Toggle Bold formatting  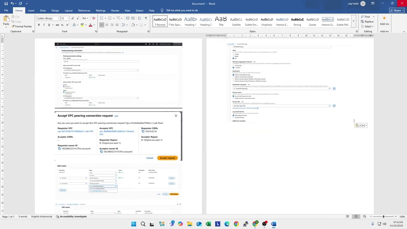39,25
